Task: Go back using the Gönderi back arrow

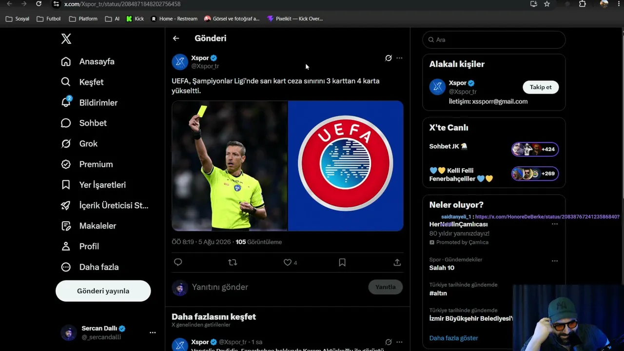Action: click(x=176, y=39)
